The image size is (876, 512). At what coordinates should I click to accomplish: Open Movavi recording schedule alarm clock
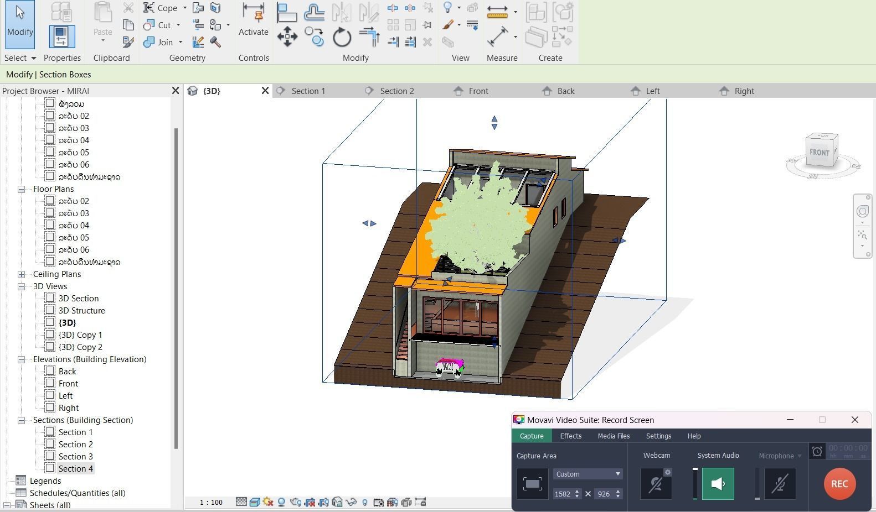coord(817,452)
